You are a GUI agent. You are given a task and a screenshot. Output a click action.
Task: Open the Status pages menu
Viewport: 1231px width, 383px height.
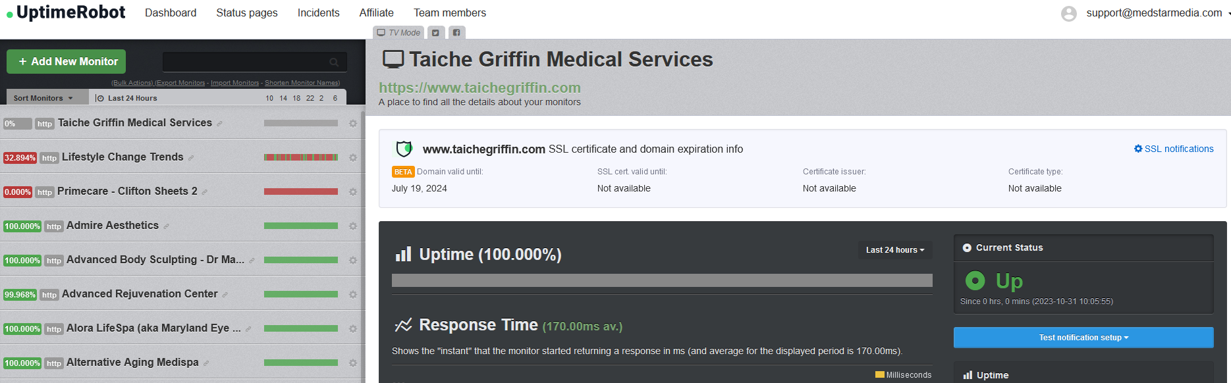click(x=247, y=13)
